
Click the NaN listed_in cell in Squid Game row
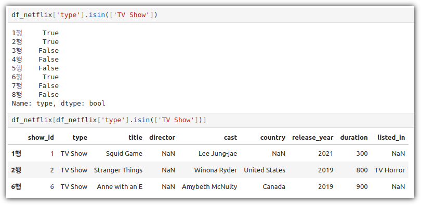[x=398, y=154]
